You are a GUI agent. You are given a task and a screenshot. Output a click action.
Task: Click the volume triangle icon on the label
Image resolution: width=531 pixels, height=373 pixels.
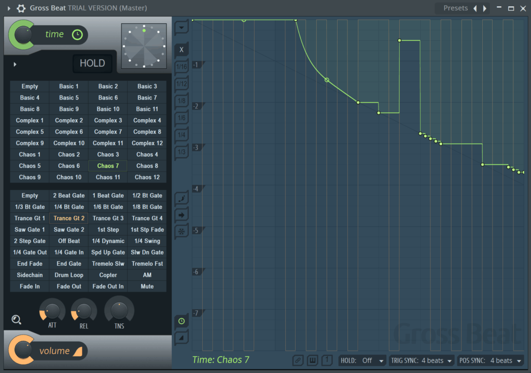(x=78, y=351)
